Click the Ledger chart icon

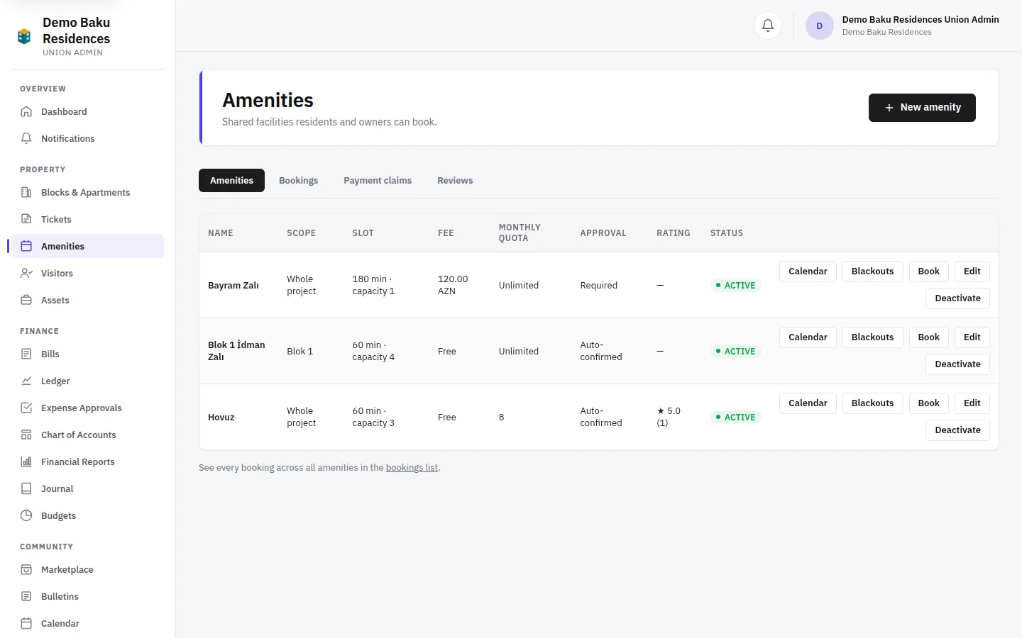pos(26,381)
